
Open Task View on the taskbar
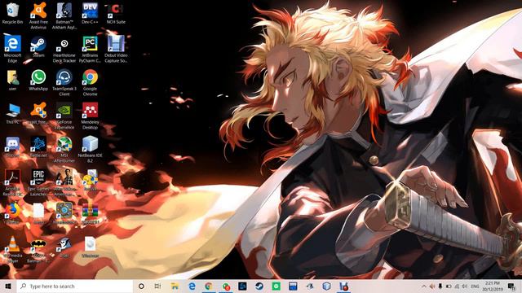[x=157, y=286]
